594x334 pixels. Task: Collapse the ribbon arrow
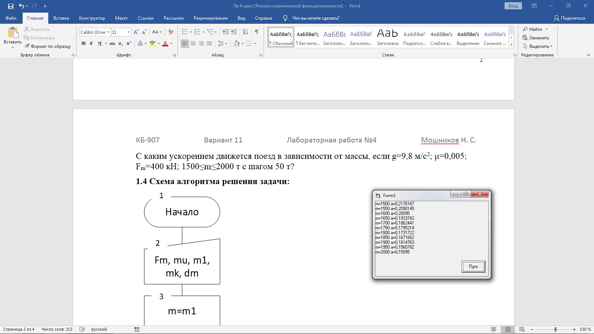pos(588,55)
